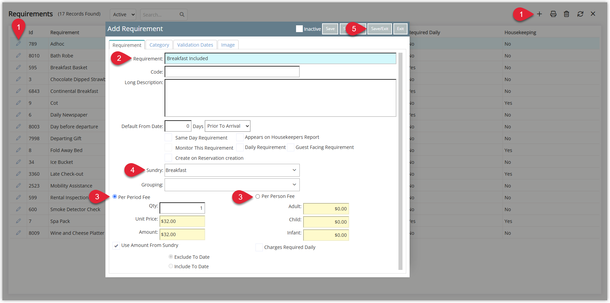Switch to the Requirement tab

point(127,45)
